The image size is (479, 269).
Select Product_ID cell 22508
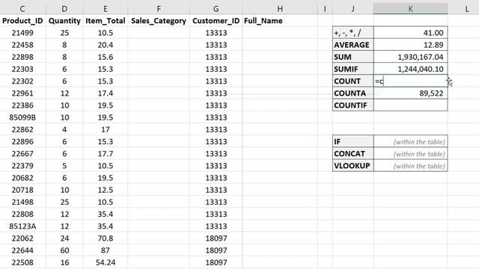(22, 262)
